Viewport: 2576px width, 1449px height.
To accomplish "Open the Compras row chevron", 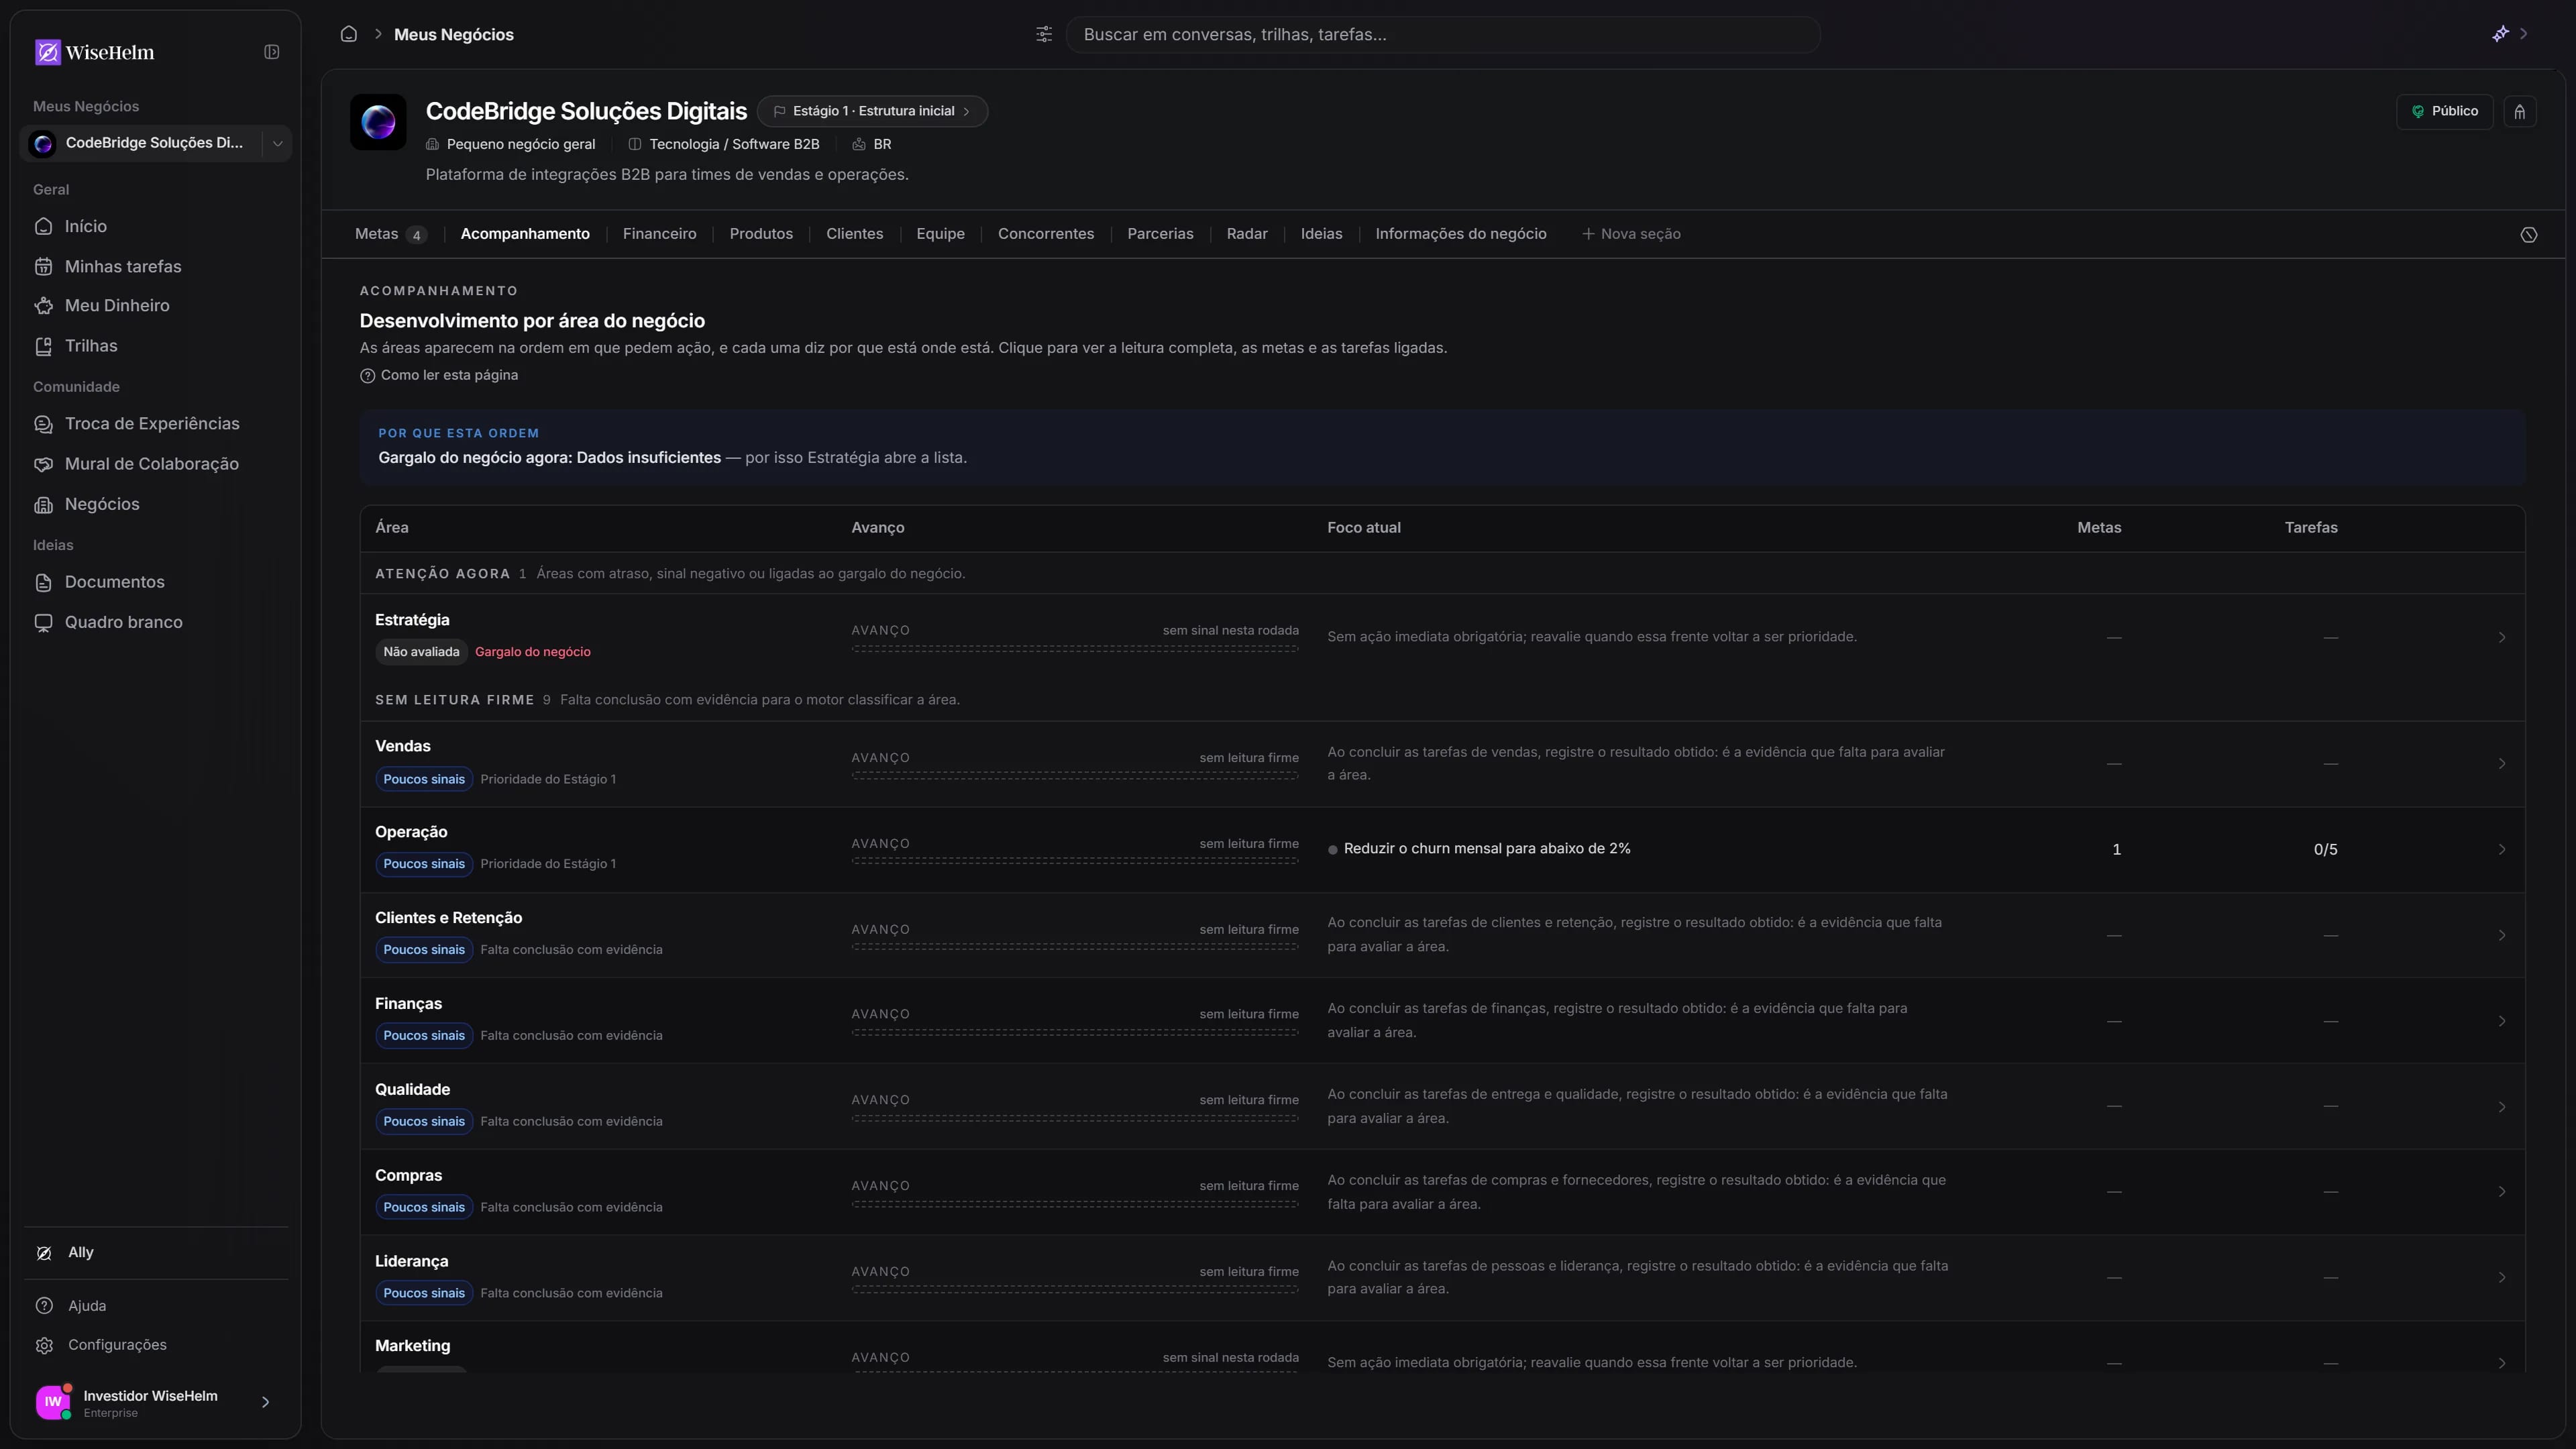I will 2501,1191.
